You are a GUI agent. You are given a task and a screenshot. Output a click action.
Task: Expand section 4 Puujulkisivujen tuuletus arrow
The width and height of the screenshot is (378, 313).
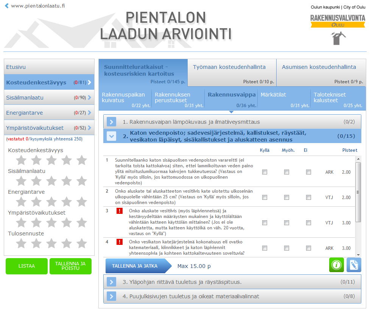pos(111,296)
